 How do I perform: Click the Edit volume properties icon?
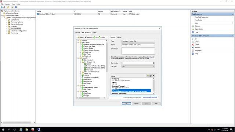(x=151, y=76)
